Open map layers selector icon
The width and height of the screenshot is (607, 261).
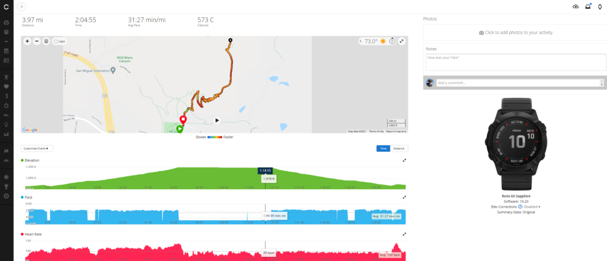46,41
